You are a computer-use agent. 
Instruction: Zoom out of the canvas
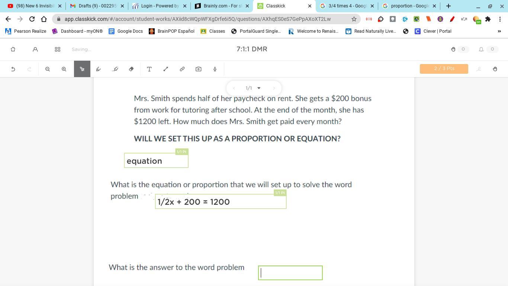48,69
